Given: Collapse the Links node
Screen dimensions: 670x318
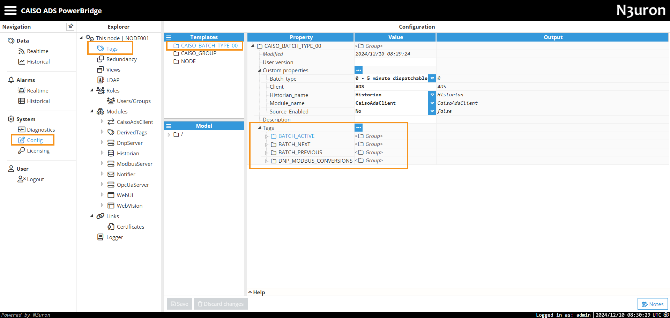Looking at the screenshot, I should pyautogui.click(x=92, y=216).
